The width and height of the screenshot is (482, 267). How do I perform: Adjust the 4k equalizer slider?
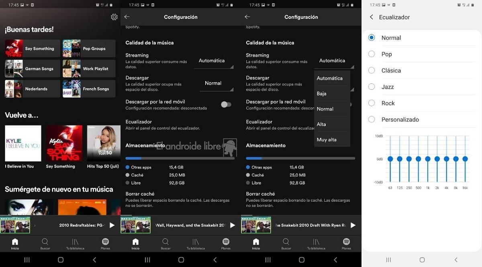tap(446, 159)
